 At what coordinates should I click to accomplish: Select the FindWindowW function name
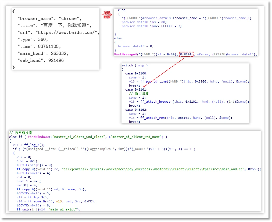(x=38, y=137)
